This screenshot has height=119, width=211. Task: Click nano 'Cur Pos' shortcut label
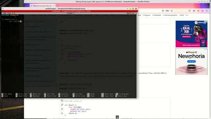[79, 94]
